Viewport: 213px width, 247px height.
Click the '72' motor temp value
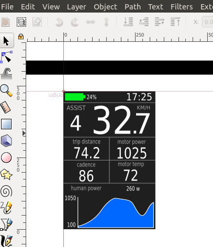point(131,175)
